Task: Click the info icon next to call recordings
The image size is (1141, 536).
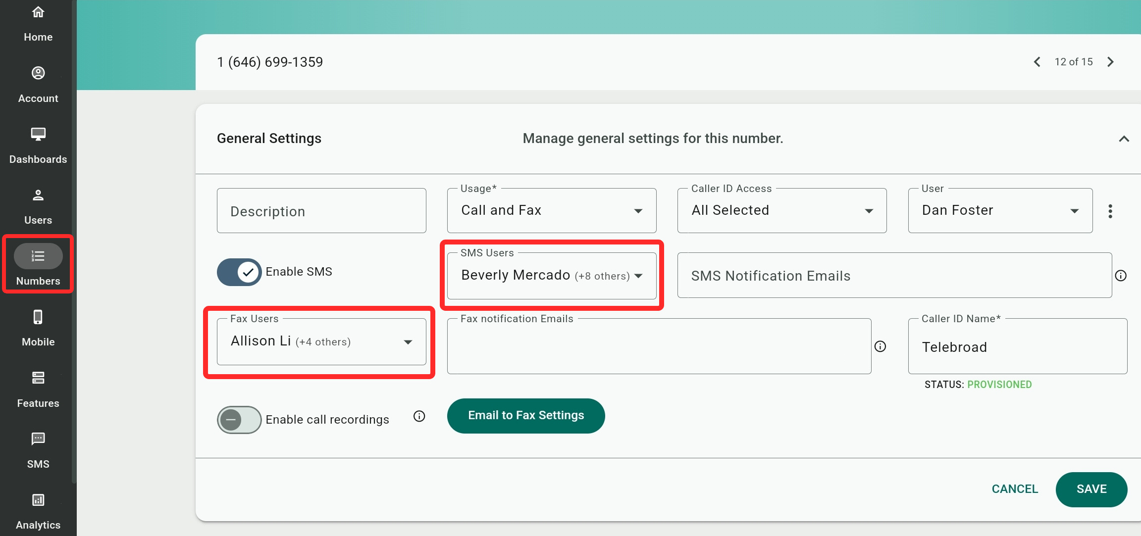Action: click(419, 416)
